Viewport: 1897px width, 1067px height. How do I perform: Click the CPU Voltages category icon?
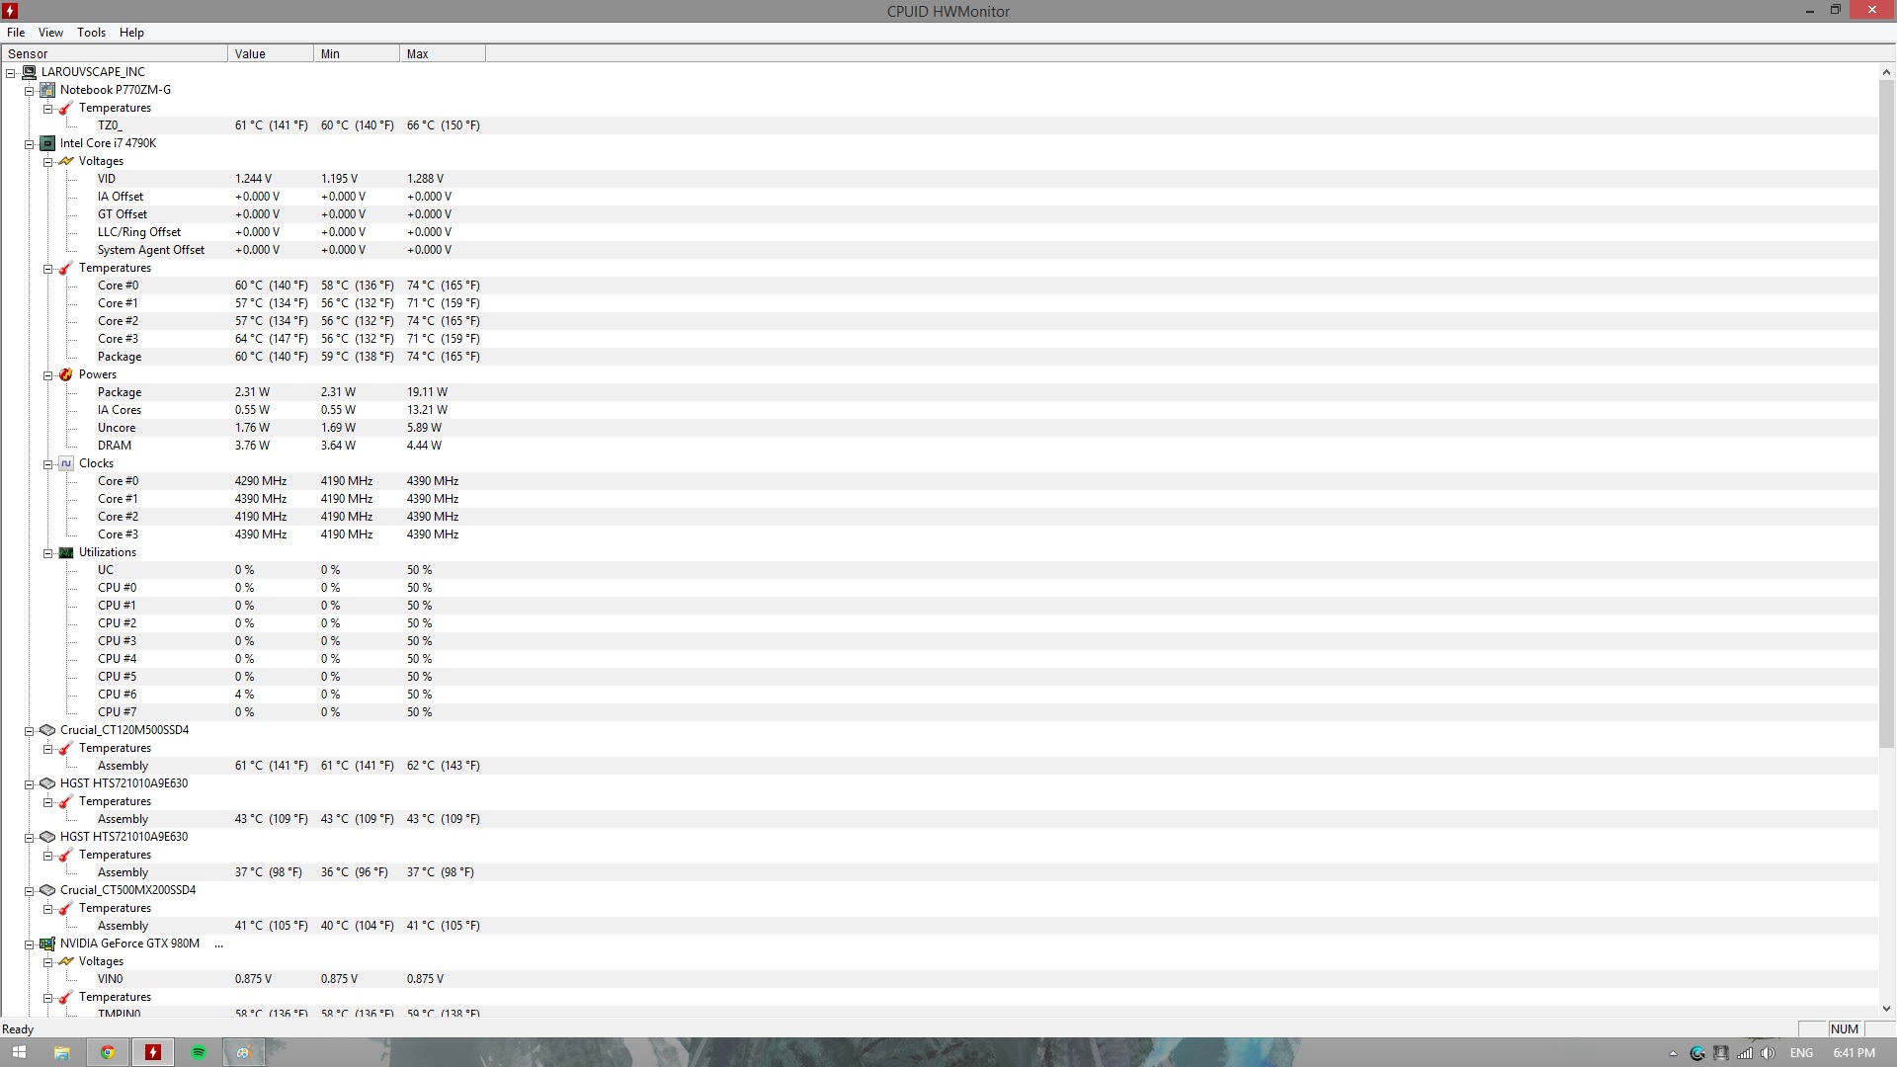pyautogui.click(x=66, y=161)
